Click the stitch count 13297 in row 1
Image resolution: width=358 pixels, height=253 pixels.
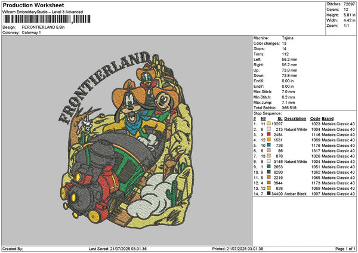point(277,124)
